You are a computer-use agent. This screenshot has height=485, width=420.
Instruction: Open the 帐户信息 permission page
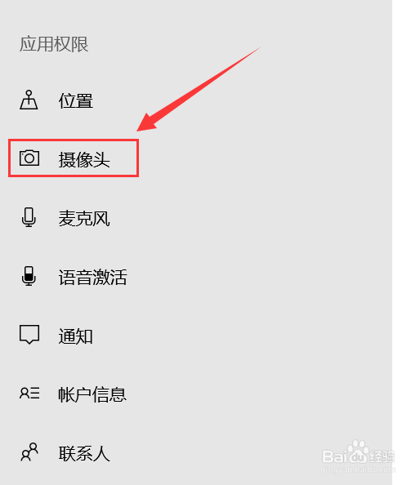92,394
